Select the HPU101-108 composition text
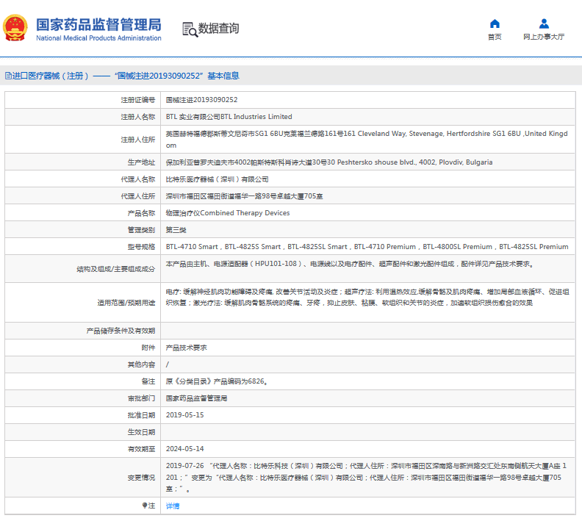This screenshot has height=521, width=582. 350,264
